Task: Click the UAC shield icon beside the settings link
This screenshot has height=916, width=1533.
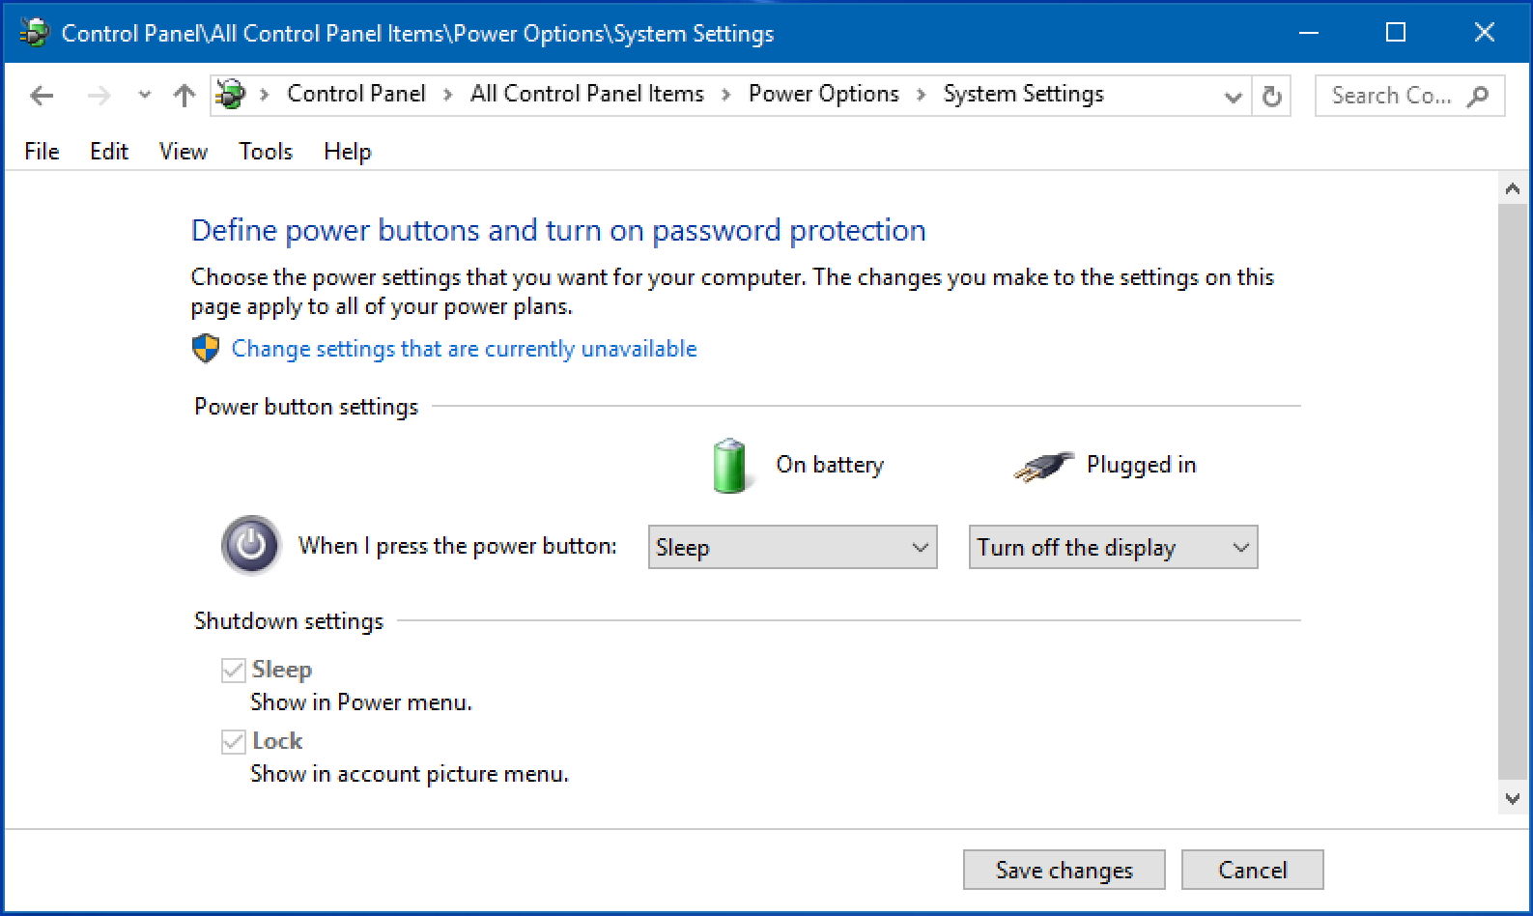Action: 205,348
